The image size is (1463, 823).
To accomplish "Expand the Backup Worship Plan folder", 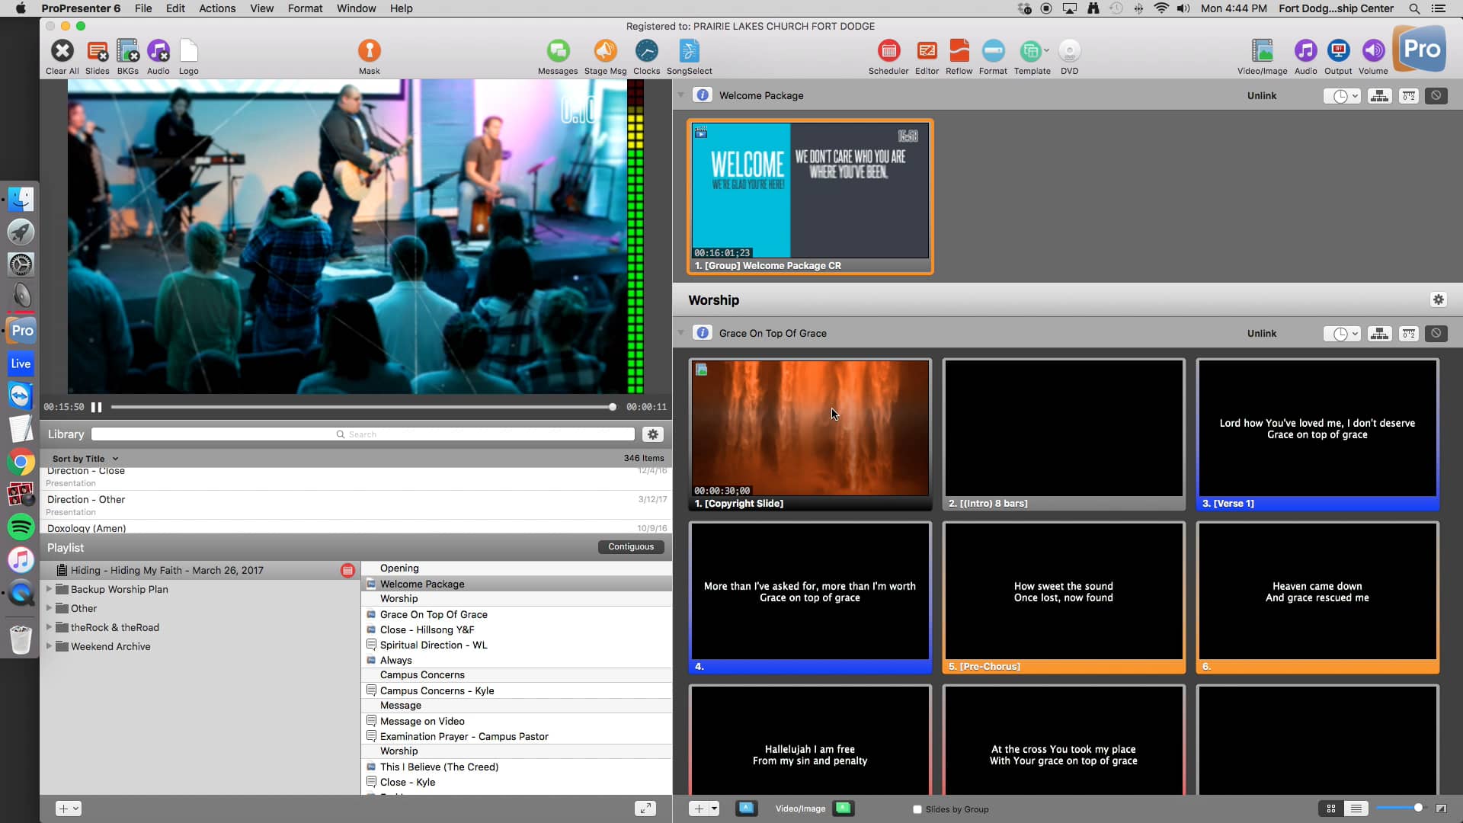I will tap(50, 589).
